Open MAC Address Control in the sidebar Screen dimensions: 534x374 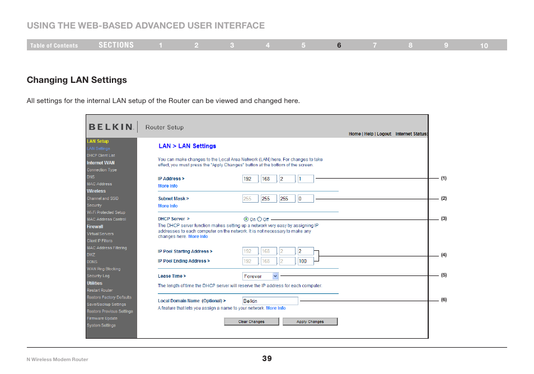click(x=106, y=219)
